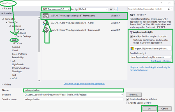This screenshot has width=175, height=112.
Task: Open the dialog help question mark
Action: [161, 3]
